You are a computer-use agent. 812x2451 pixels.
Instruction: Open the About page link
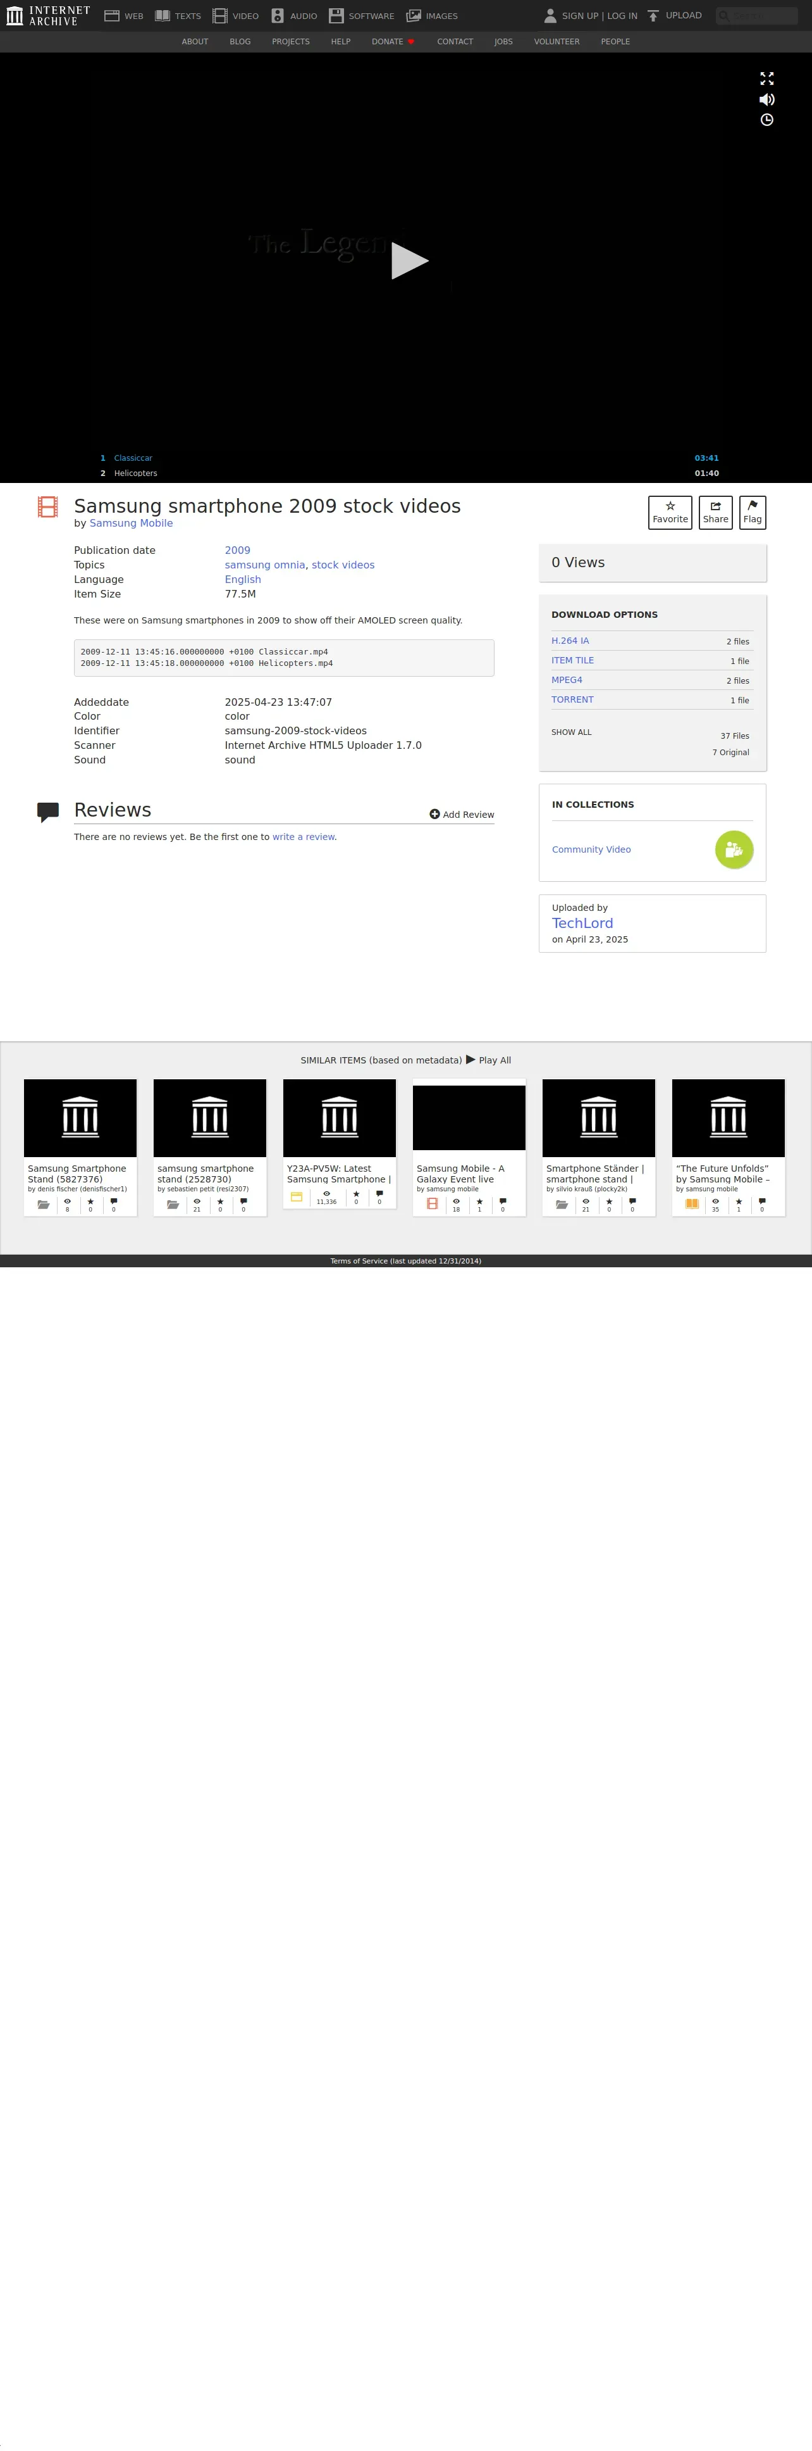[195, 42]
